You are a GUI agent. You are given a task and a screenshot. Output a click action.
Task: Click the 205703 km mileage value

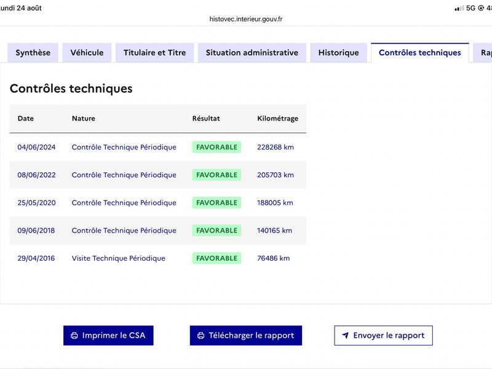tap(276, 175)
